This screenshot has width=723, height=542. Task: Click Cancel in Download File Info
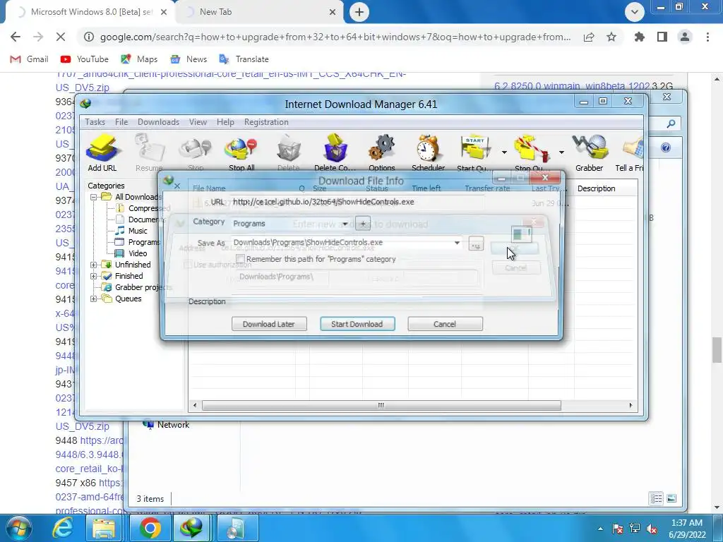pyautogui.click(x=445, y=324)
